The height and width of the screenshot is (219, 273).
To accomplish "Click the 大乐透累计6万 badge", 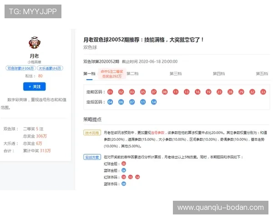I will (x=50, y=68).
